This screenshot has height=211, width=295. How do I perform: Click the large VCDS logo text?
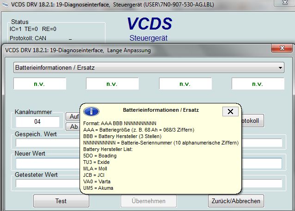point(149,24)
